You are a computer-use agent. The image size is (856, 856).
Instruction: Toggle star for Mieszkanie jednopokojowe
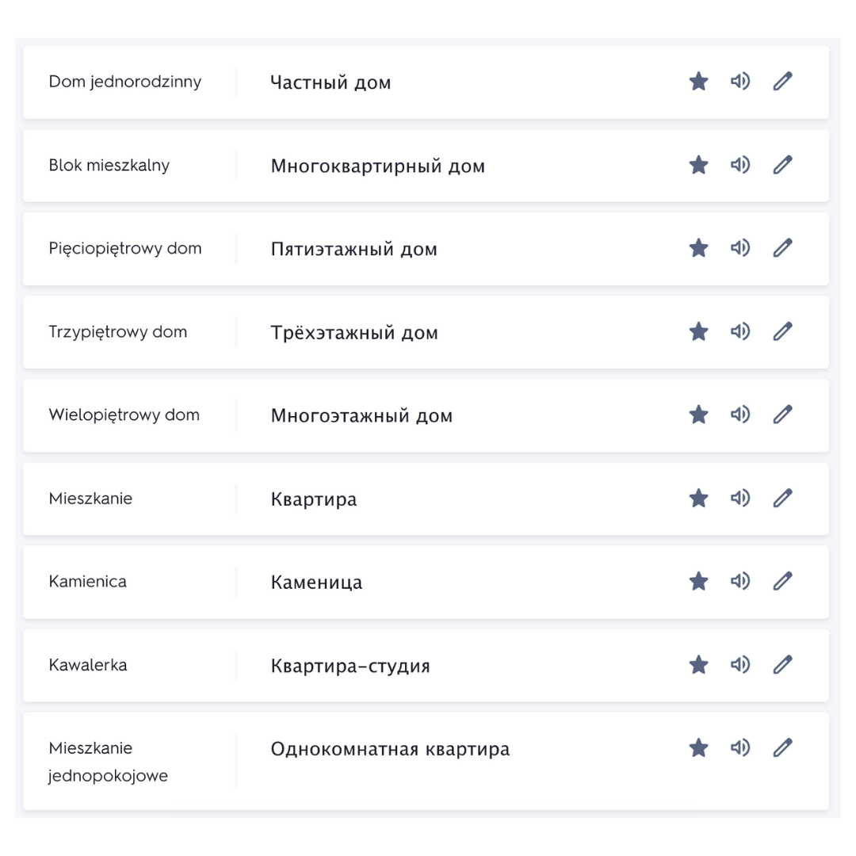[698, 747]
